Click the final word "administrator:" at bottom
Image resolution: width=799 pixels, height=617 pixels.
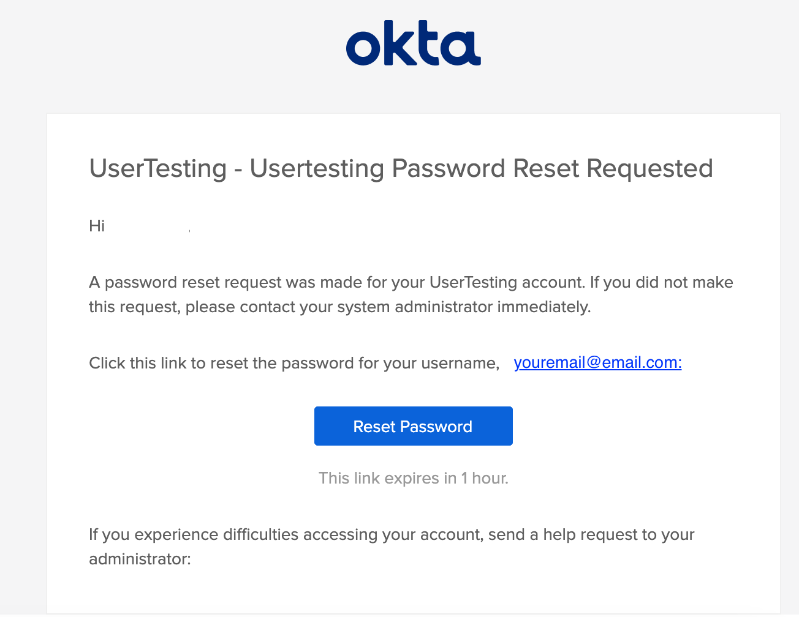[x=140, y=559]
